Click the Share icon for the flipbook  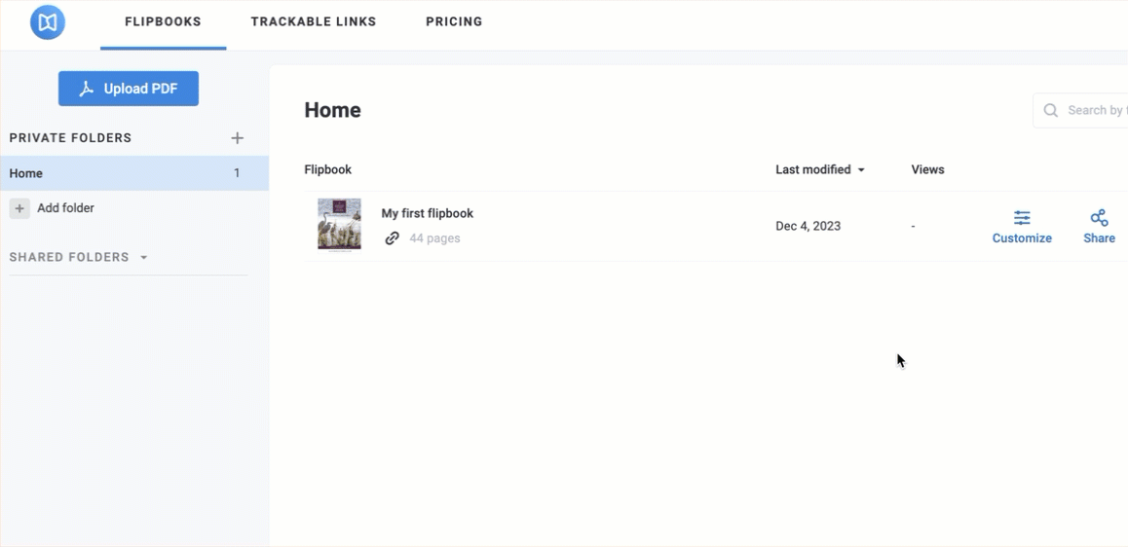(x=1099, y=218)
